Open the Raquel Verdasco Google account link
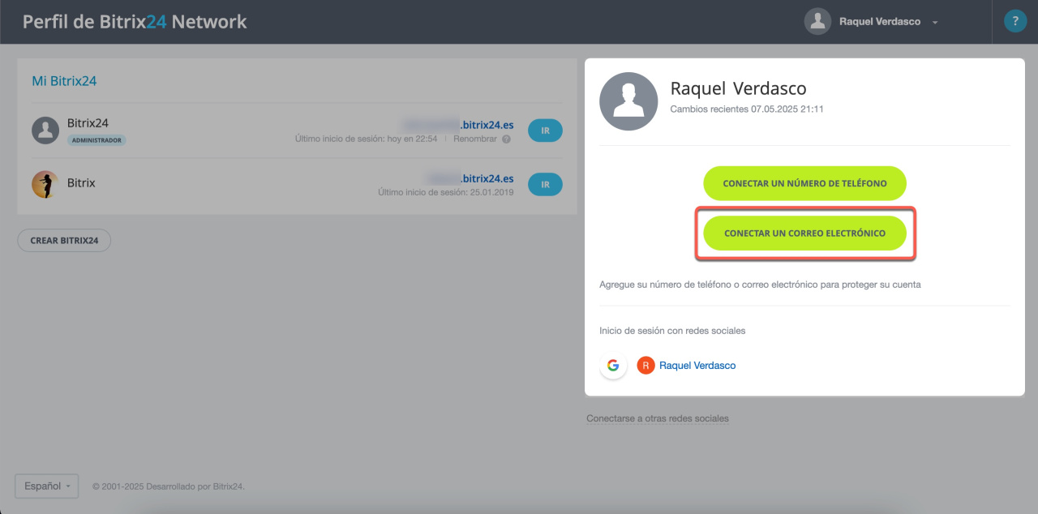The width and height of the screenshot is (1038, 514). point(697,366)
